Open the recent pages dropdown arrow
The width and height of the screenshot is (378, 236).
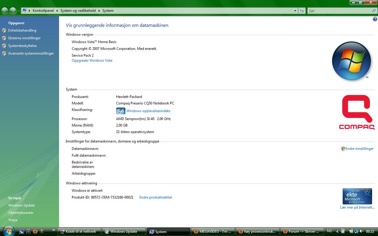(x=19, y=11)
